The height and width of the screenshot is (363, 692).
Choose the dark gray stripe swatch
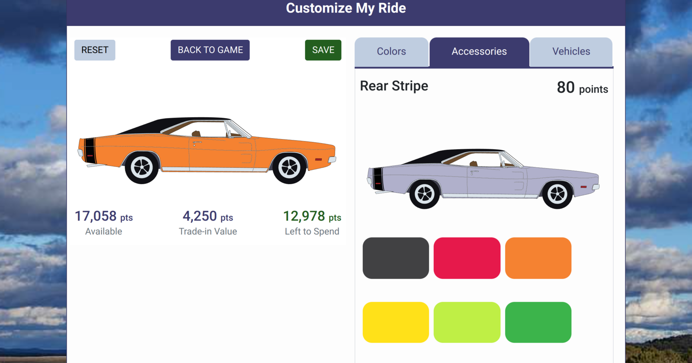(396, 258)
